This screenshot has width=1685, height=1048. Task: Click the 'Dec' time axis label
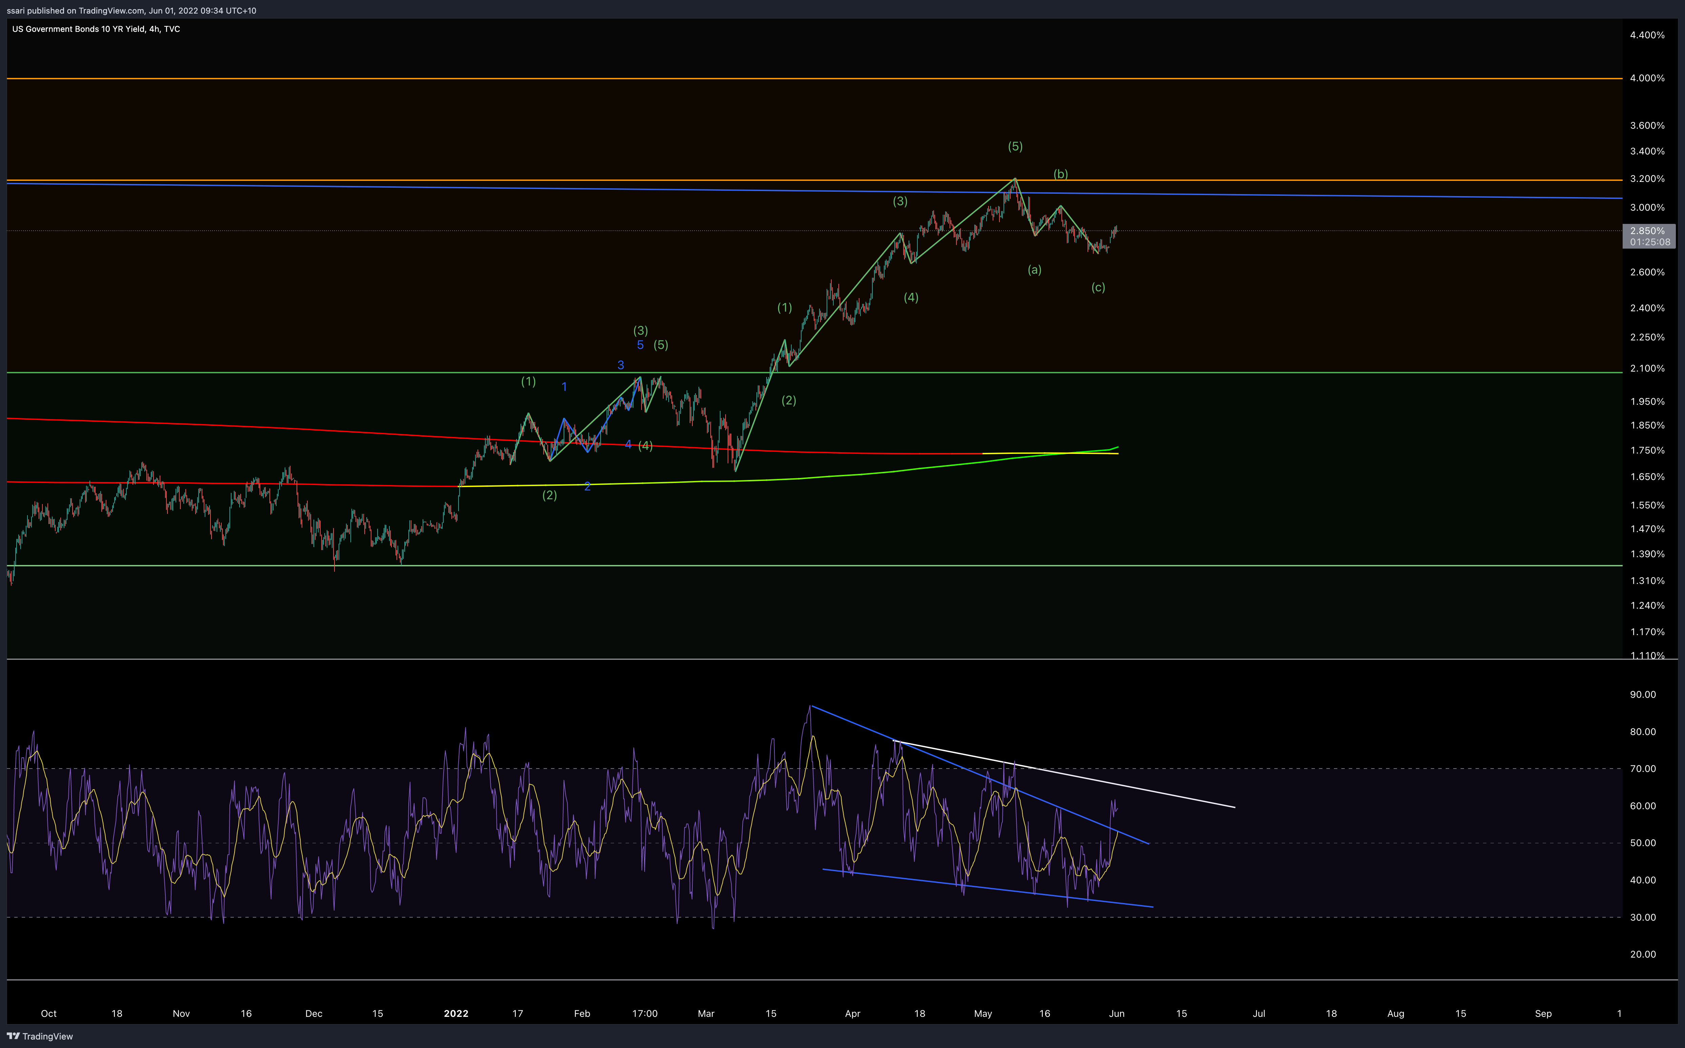pyautogui.click(x=313, y=1013)
